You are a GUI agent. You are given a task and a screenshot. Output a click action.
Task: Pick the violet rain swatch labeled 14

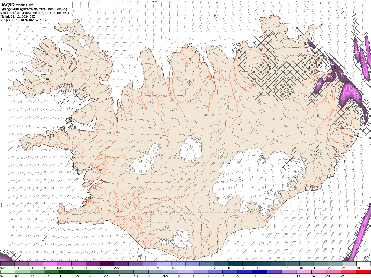click(289, 272)
